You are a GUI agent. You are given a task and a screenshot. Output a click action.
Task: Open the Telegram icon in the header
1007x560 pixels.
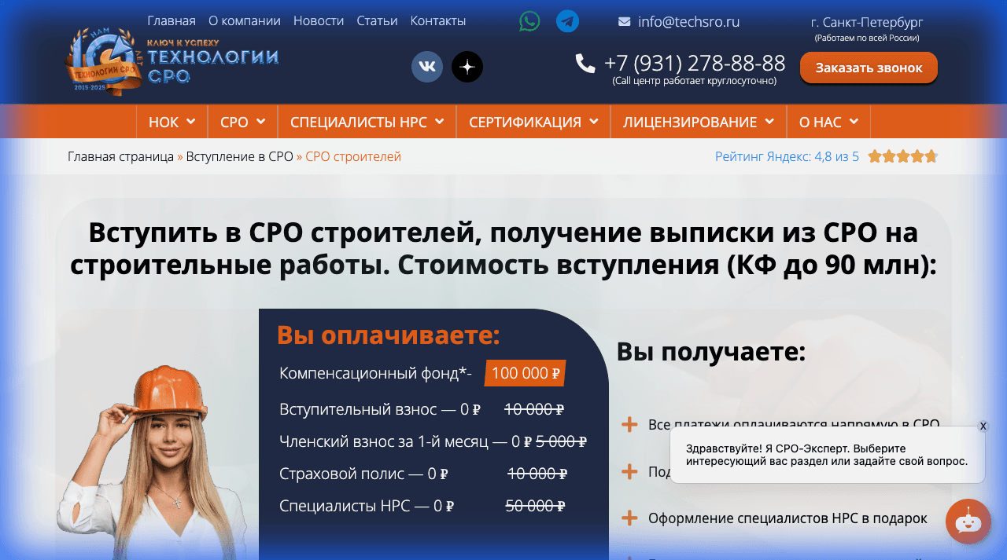[x=566, y=21]
